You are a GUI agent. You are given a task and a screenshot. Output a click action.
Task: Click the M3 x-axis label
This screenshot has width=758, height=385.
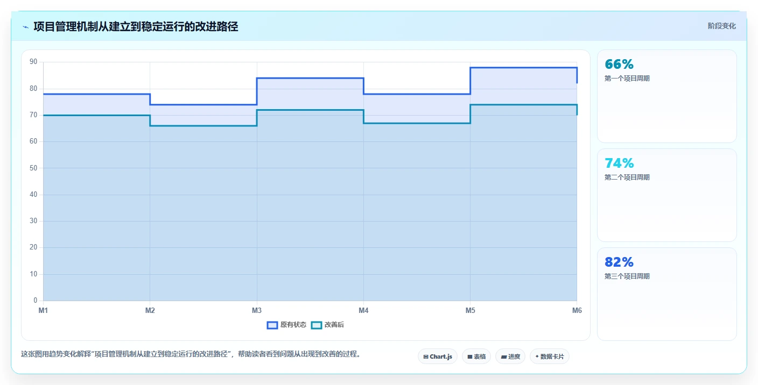point(257,310)
